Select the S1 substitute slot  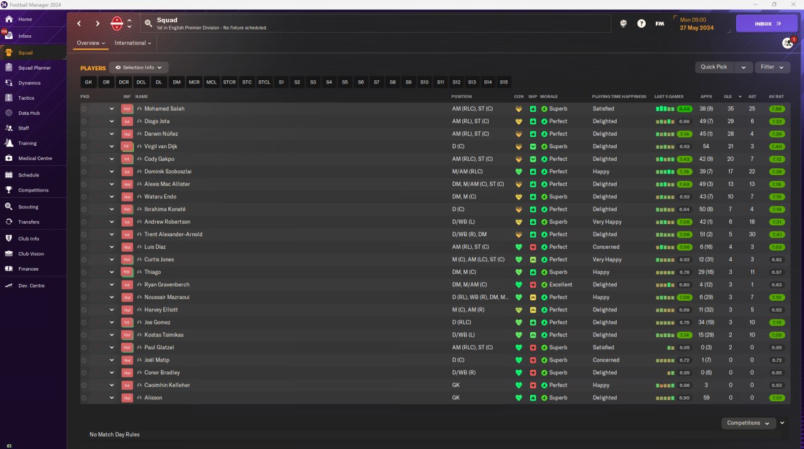point(281,82)
